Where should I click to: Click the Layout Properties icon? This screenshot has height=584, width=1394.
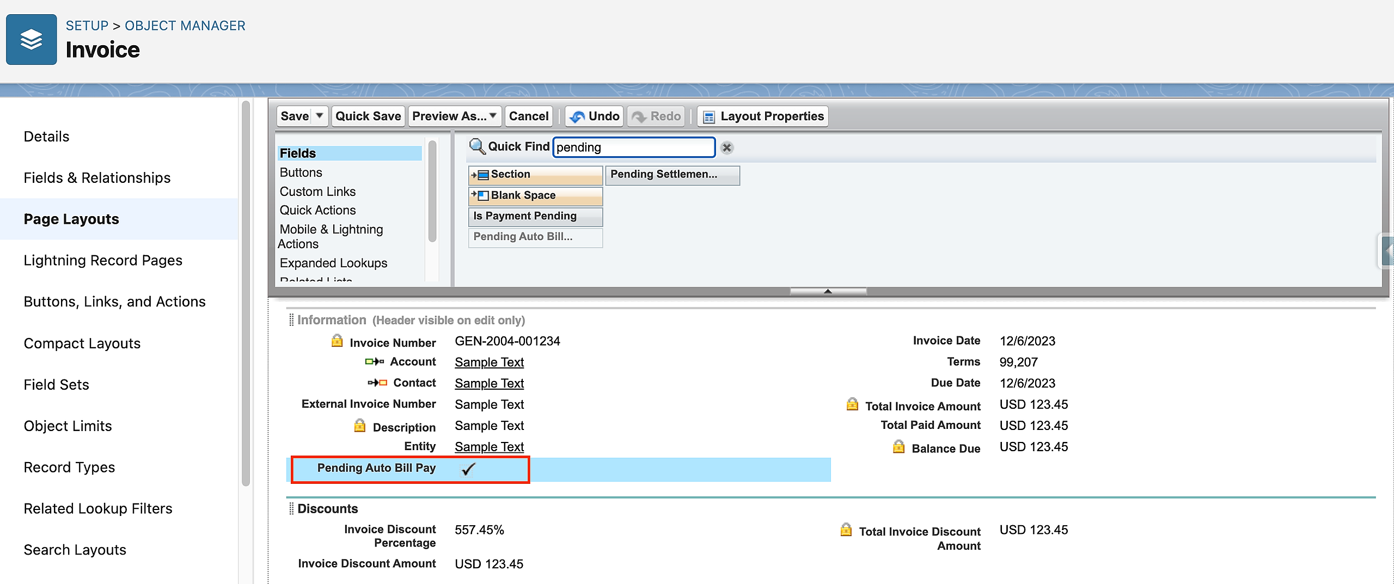coord(708,116)
